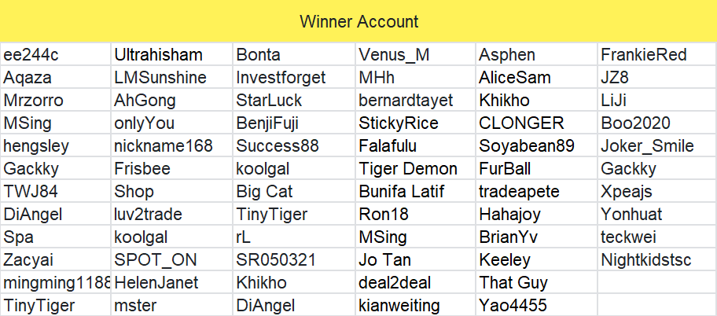Select the cell containing ee244c
This screenshot has height=316, width=717.
pyautogui.click(x=55, y=54)
